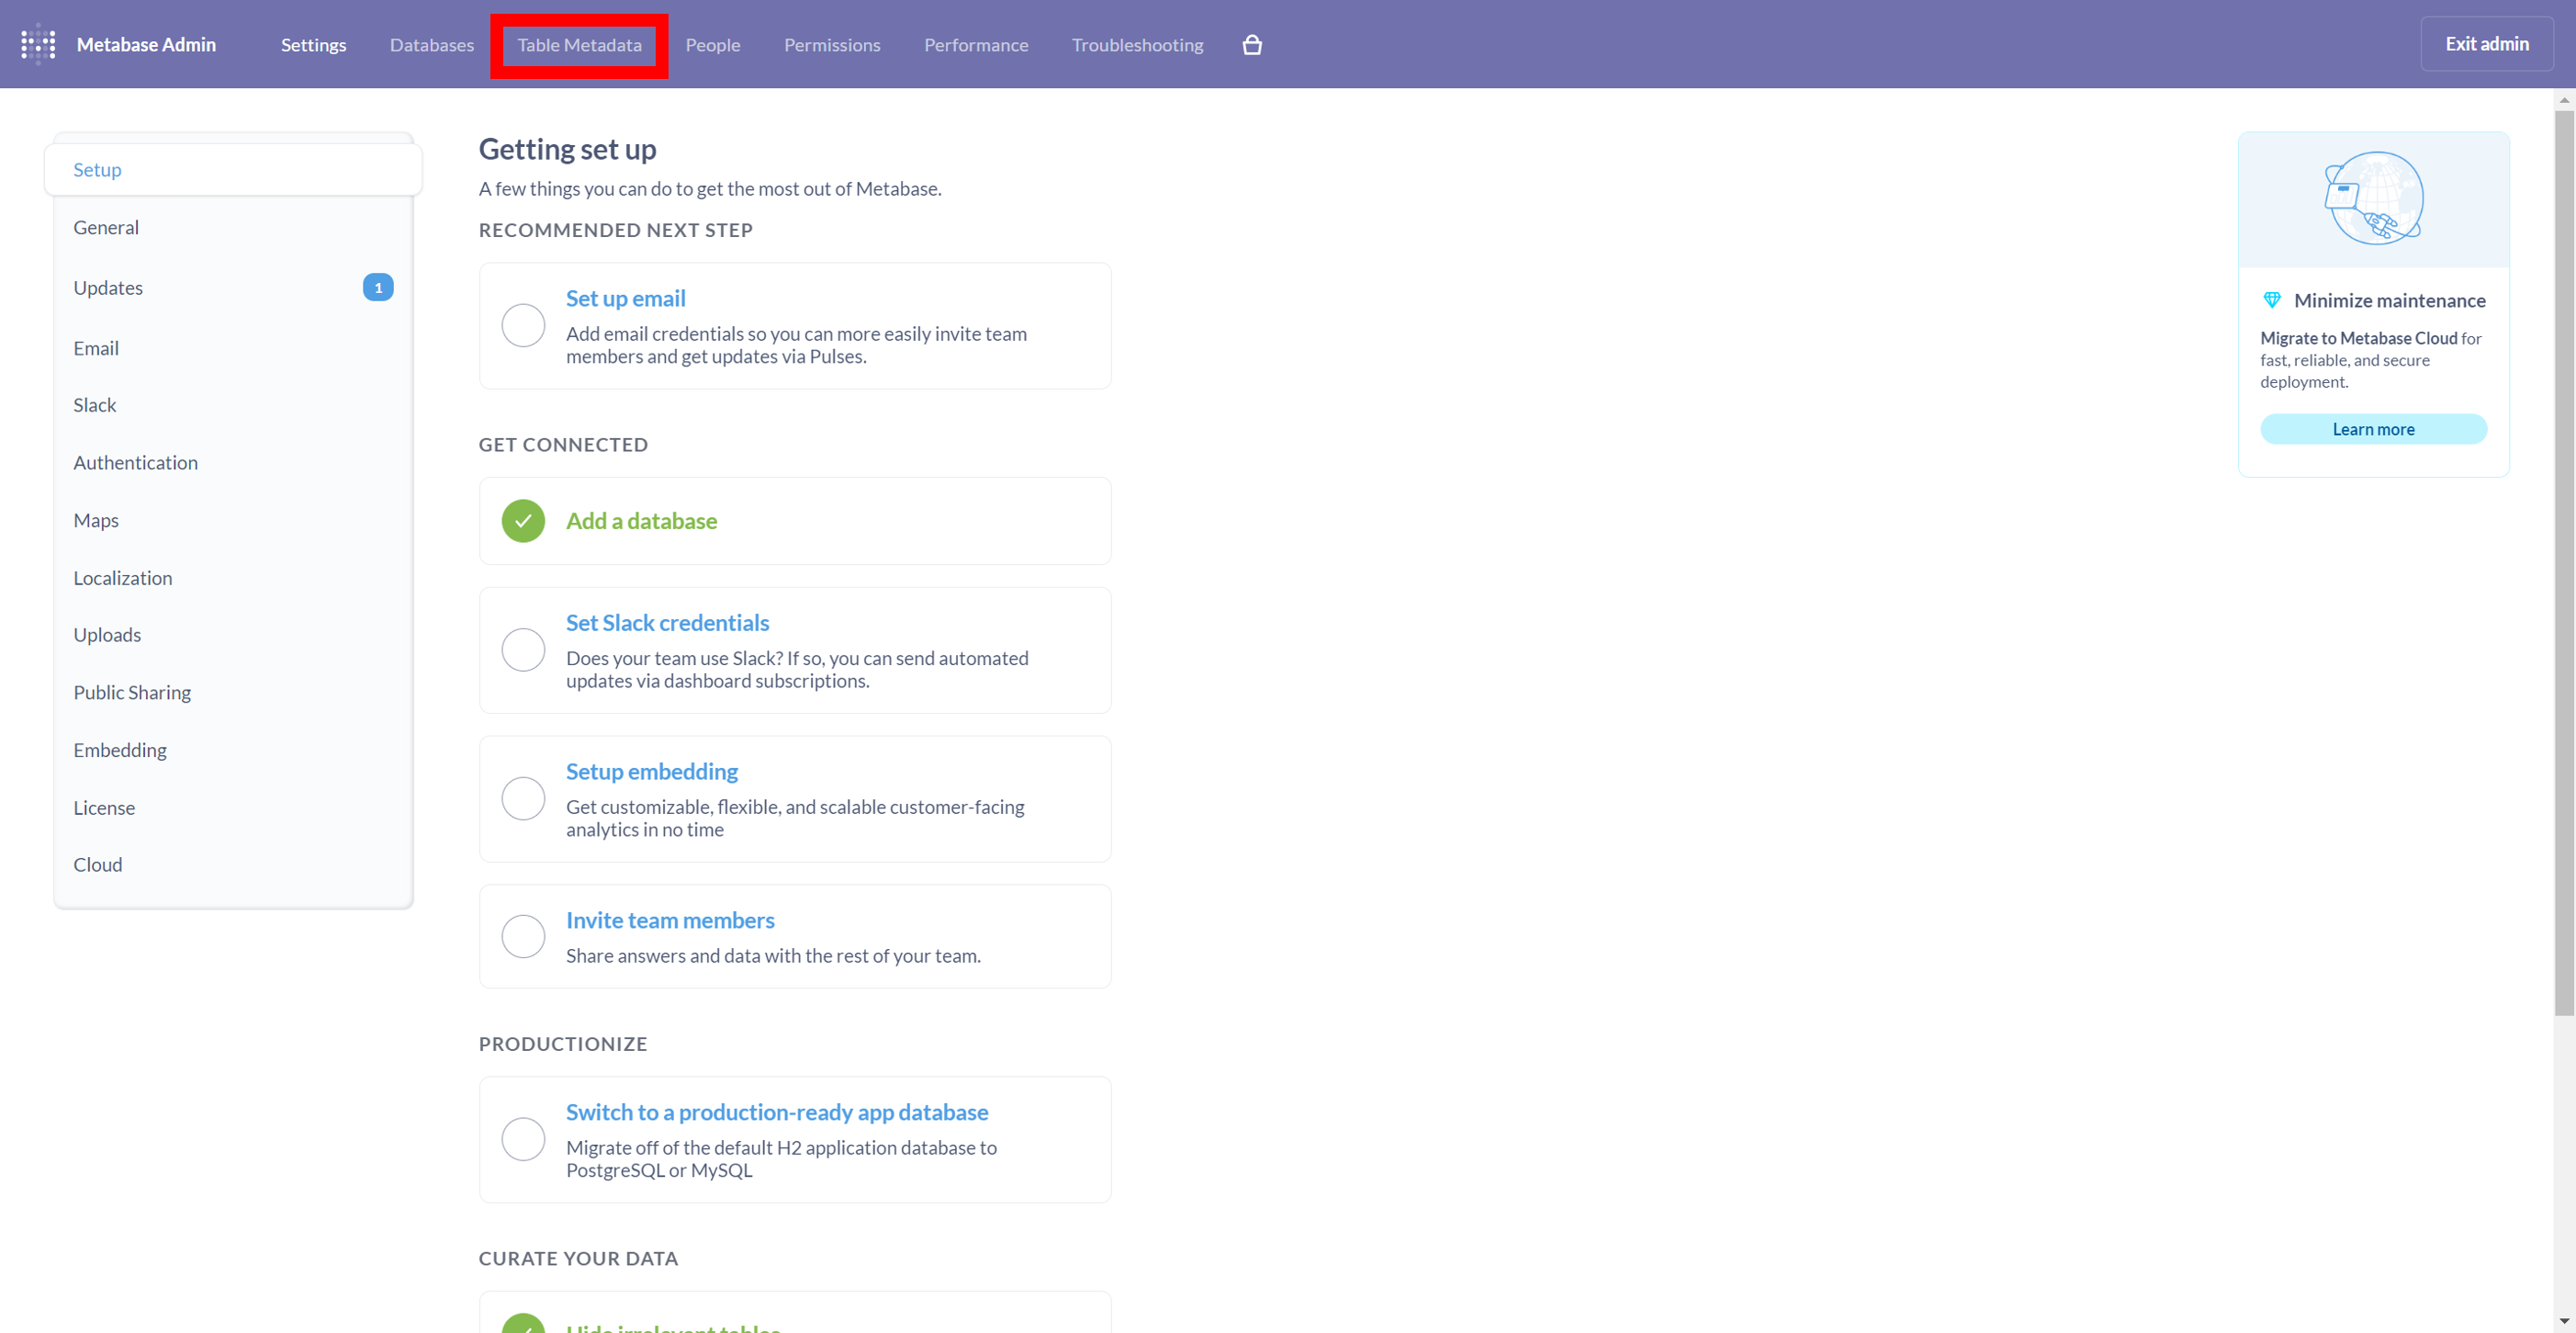
Task: Toggle the circle next to Set Slack credentials
Action: (523, 650)
